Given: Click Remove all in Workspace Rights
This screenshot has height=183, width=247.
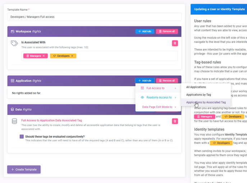Looking at the screenshot, I should 167,32.
